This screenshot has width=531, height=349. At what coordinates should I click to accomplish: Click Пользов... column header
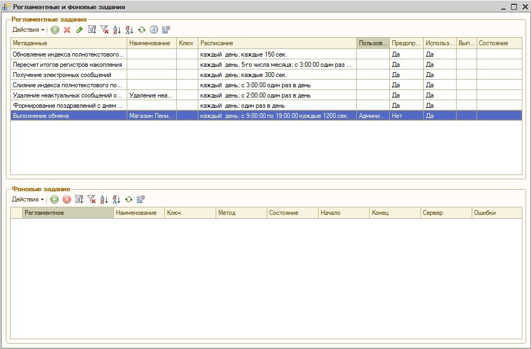point(373,43)
